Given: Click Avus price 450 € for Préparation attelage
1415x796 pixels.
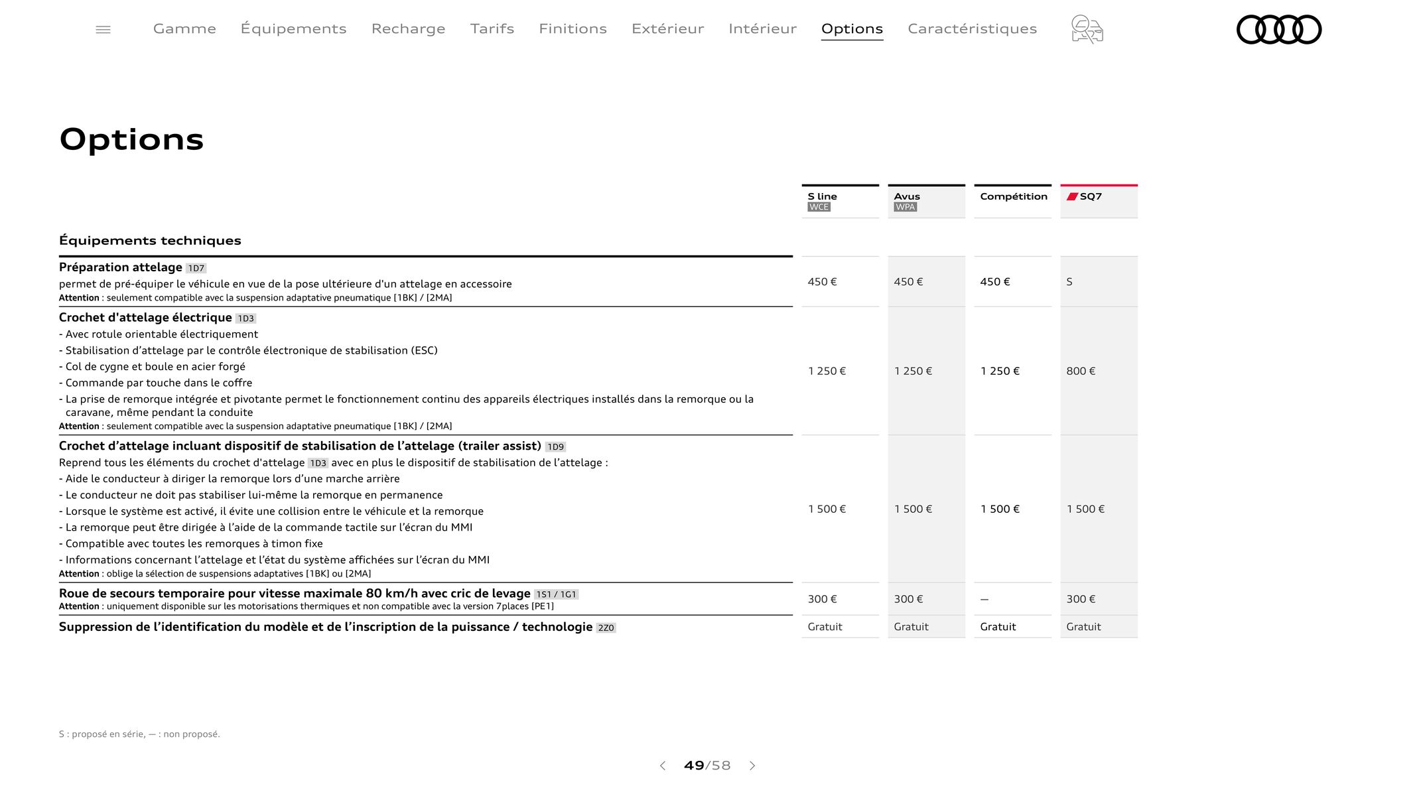Looking at the screenshot, I should [x=908, y=282].
